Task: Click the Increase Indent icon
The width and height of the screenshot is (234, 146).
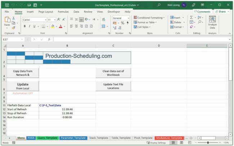Action: [x=91, y=26]
